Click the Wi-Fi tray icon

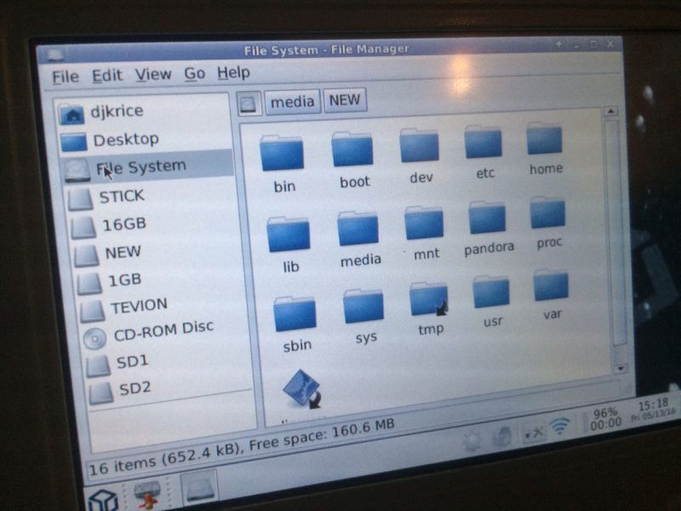point(559,427)
